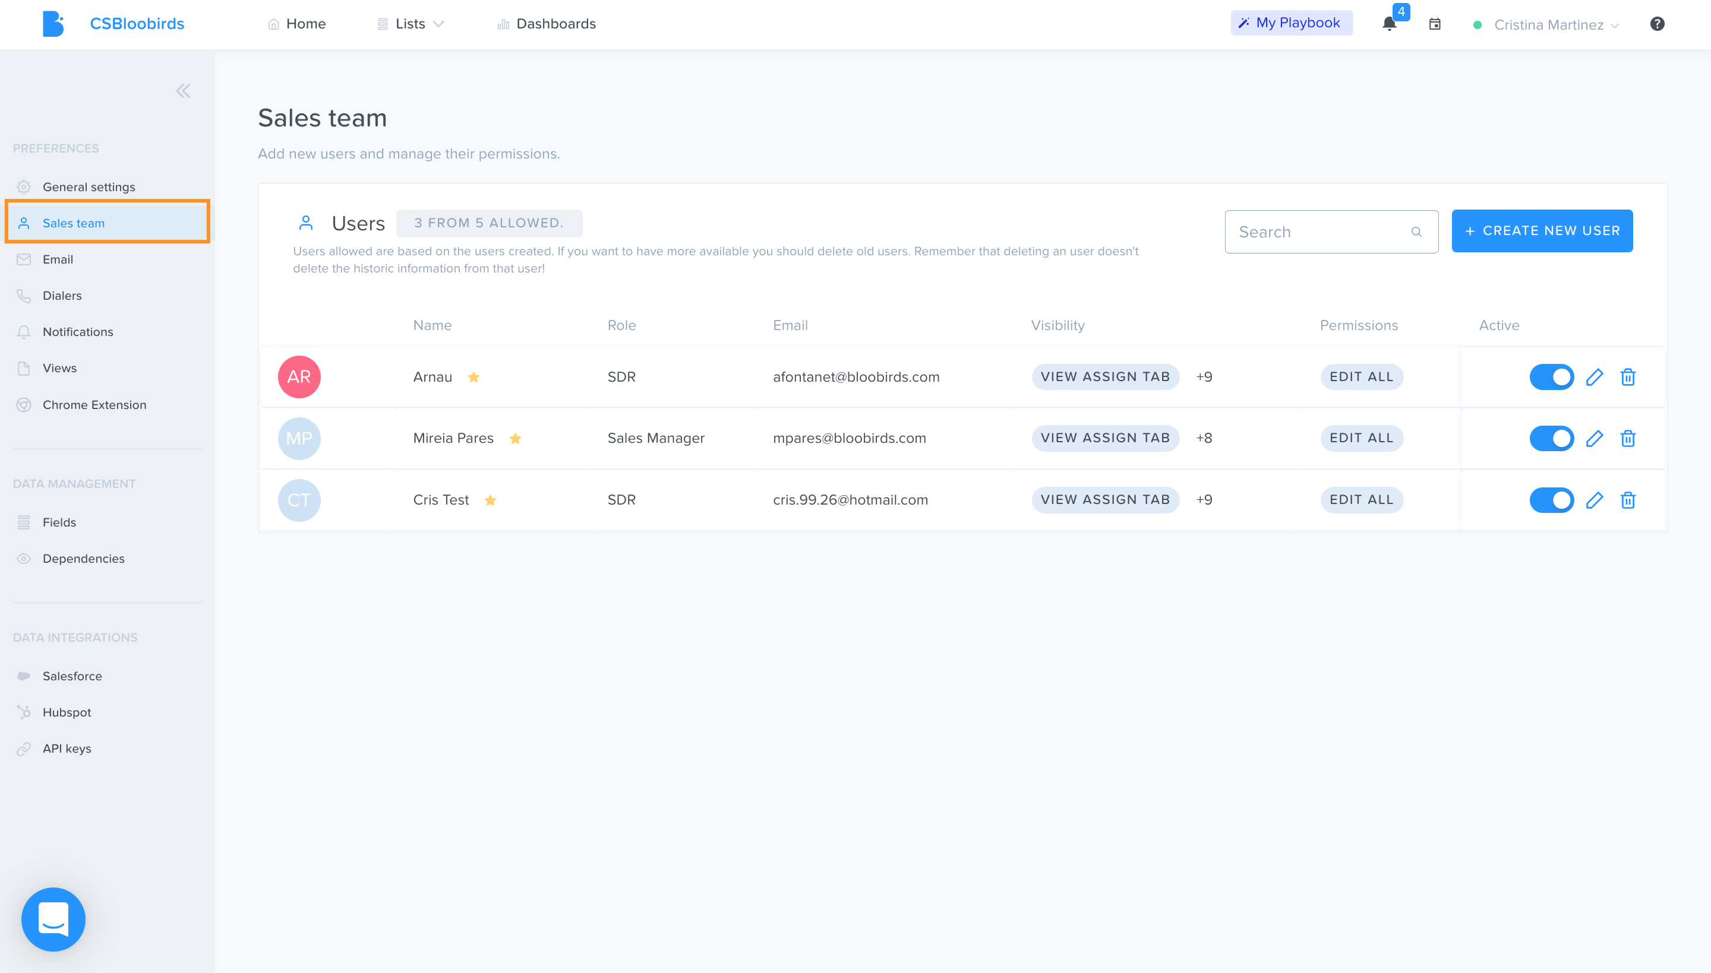This screenshot has width=1711, height=973.
Task: Click the AR avatar for Arnau
Action: [x=299, y=377]
